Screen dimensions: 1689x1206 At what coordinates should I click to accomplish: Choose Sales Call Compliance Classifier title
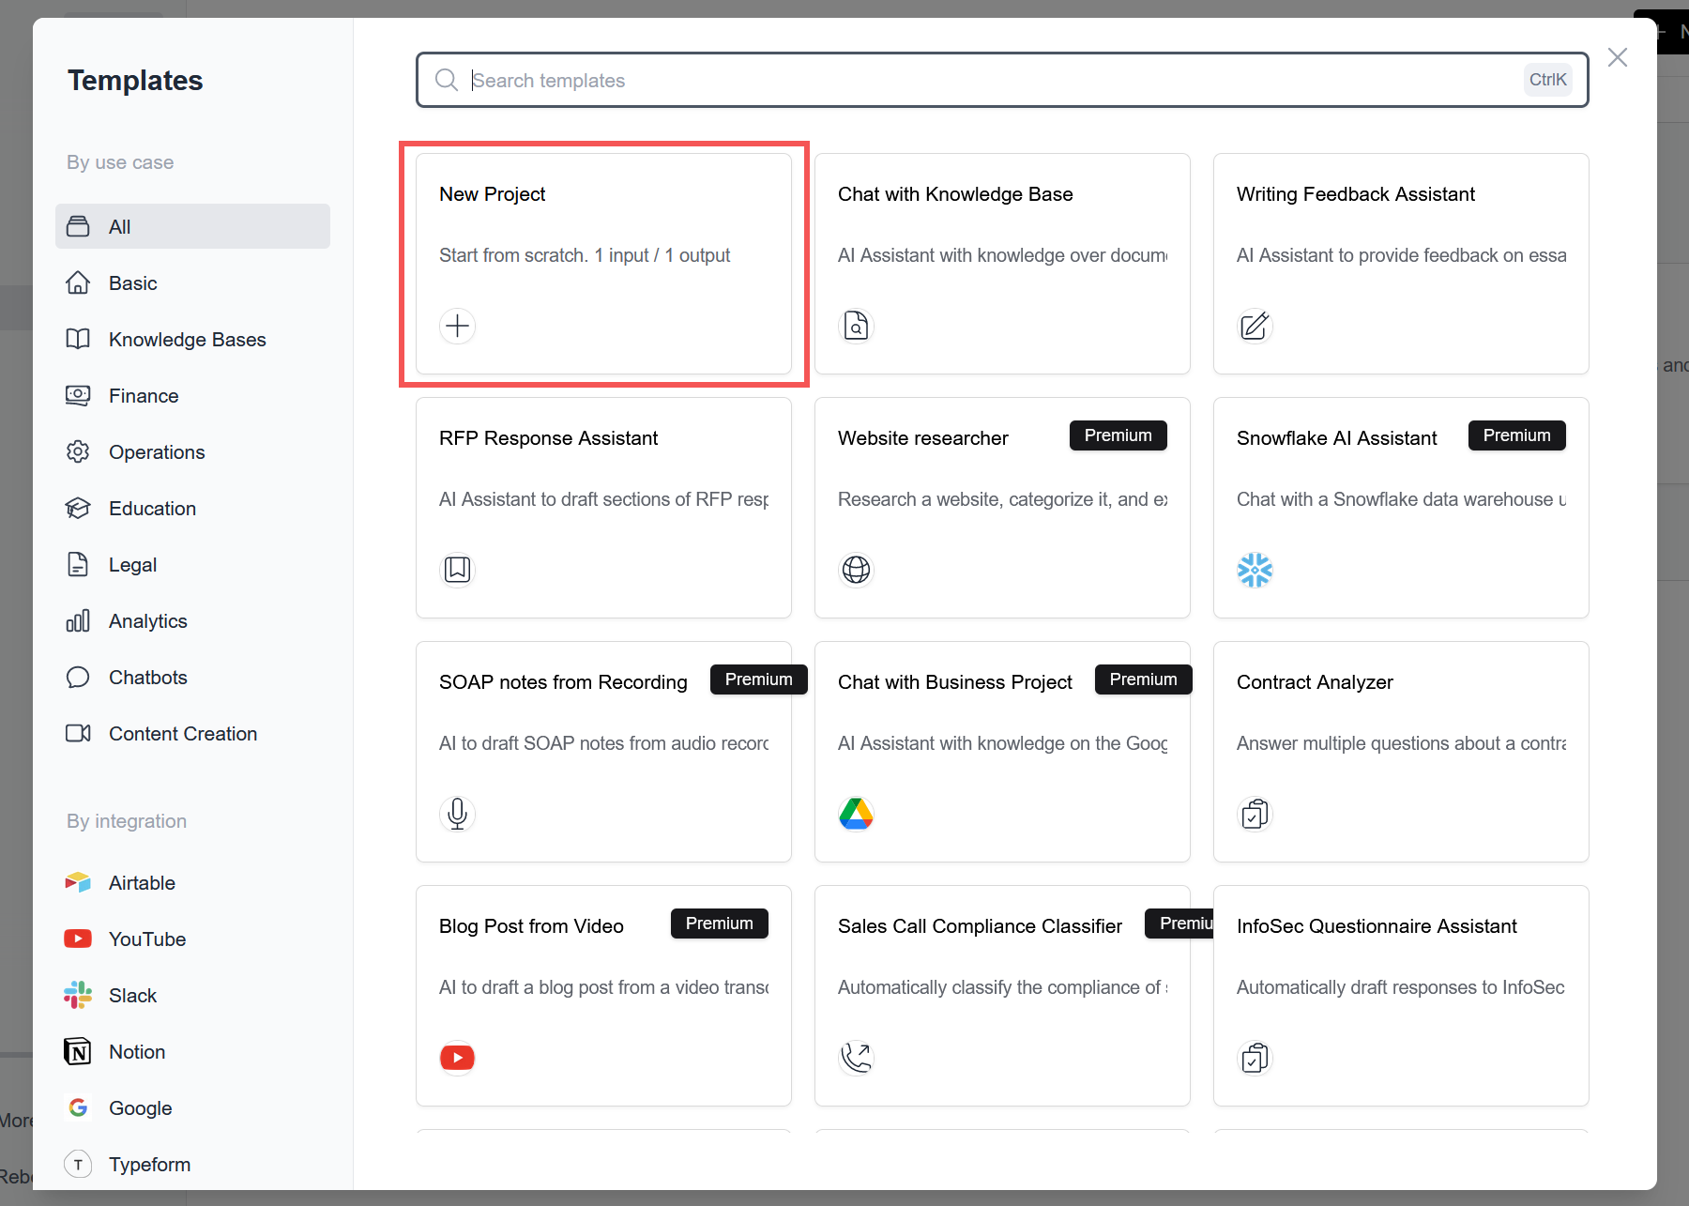tap(980, 926)
